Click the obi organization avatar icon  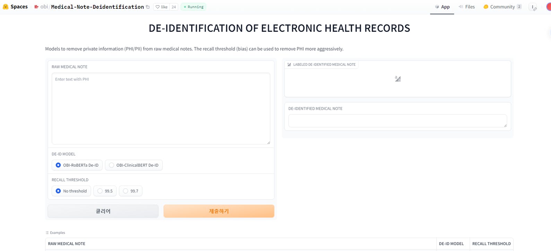[x=36, y=7]
